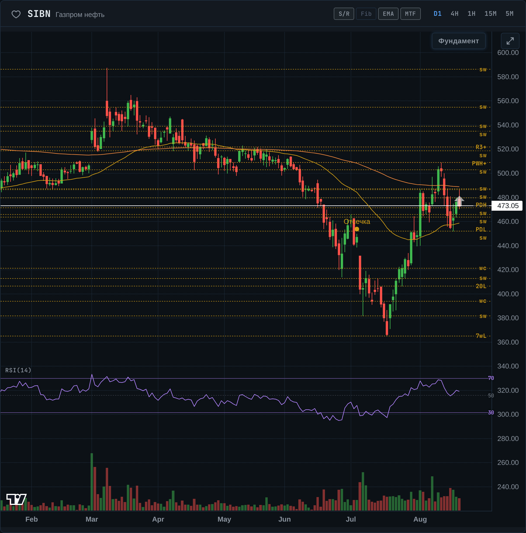Select the current price label 473.05

tap(508, 206)
